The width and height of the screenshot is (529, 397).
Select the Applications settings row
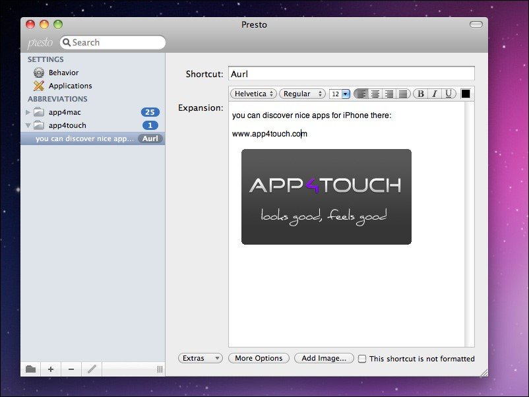[x=93, y=86]
